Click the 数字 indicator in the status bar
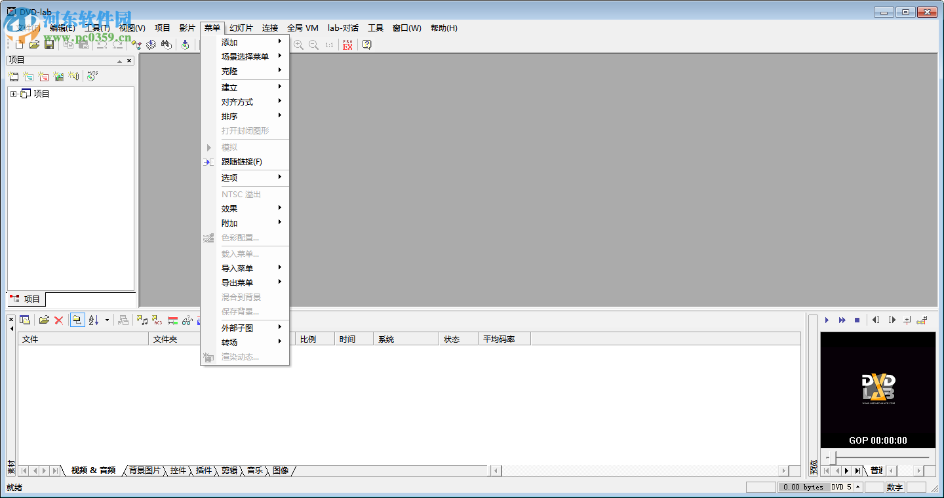This screenshot has height=498, width=944. click(896, 487)
